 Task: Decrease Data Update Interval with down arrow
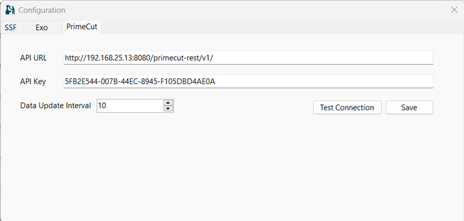coord(168,109)
